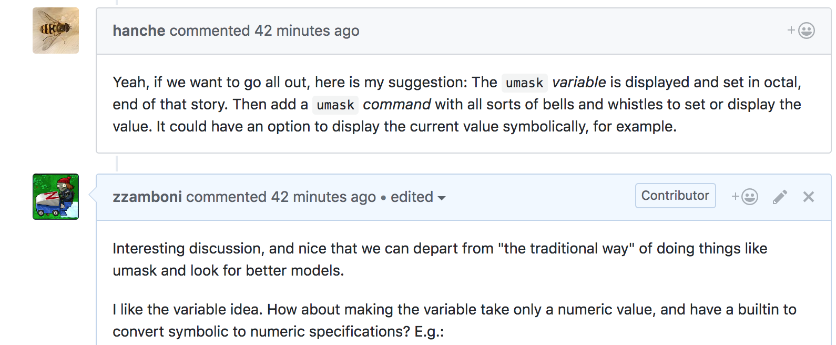Expand the edited history dropdown arrow
This screenshot has height=345, width=836.
coord(442,199)
